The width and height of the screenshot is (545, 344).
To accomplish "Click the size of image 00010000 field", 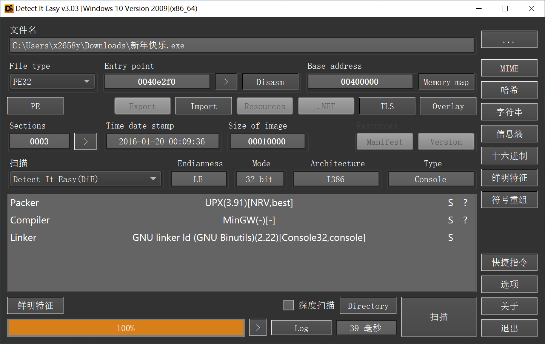I will coord(267,141).
